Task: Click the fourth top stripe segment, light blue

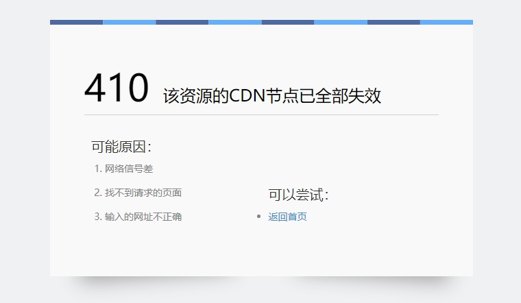Action: 234,22
